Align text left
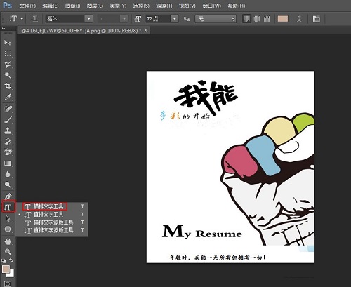 coord(246,19)
